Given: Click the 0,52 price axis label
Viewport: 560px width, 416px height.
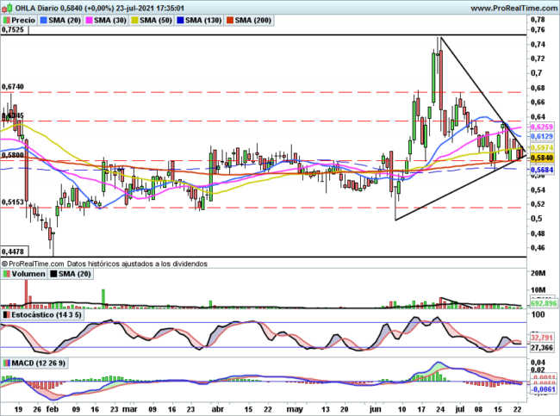Looking at the screenshot, I should [538, 204].
